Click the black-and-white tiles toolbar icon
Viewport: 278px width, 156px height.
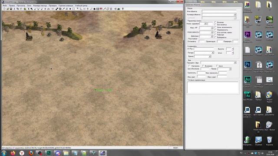(x=57, y=9)
